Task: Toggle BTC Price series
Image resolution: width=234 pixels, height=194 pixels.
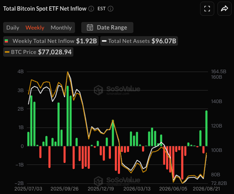Action: [38, 52]
